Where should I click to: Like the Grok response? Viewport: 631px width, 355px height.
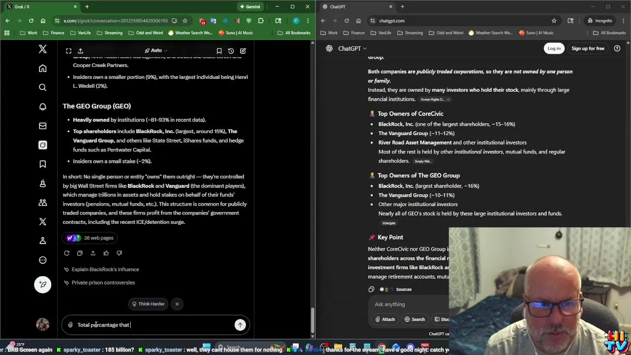coord(106,253)
